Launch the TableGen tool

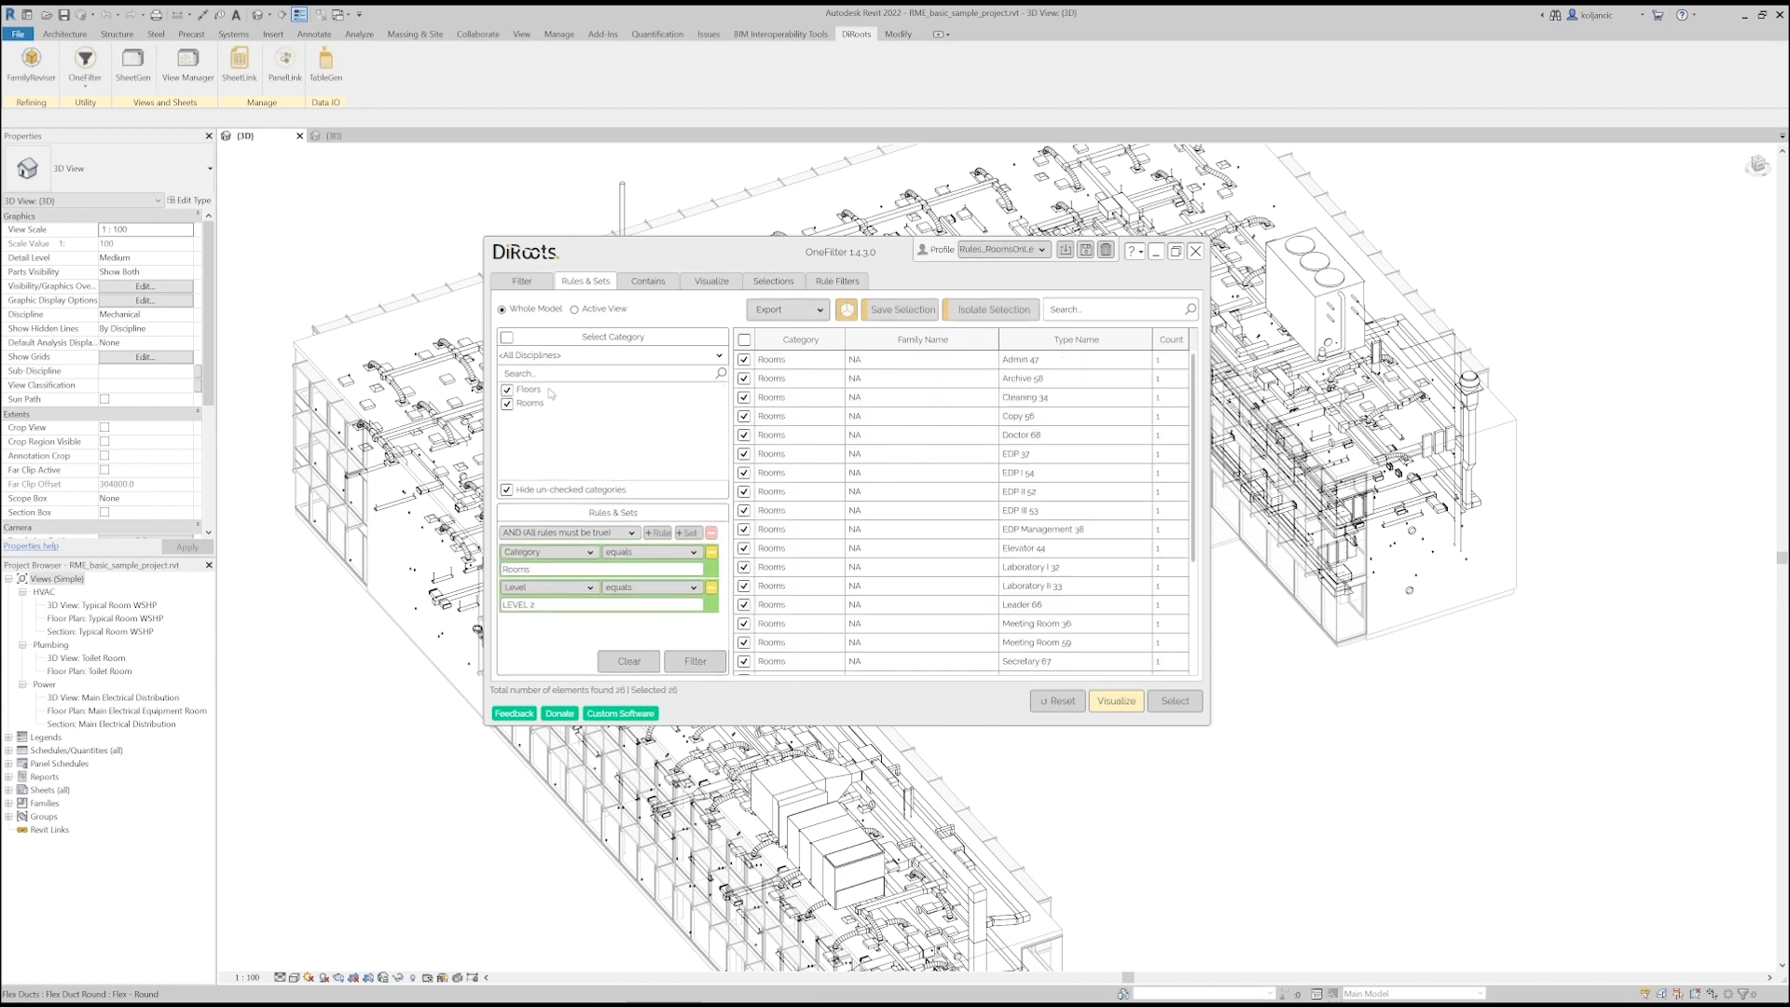click(x=325, y=64)
